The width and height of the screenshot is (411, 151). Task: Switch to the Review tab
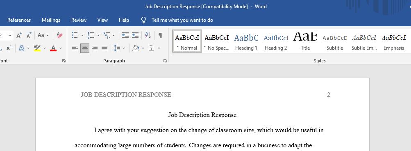click(x=79, y=20)
